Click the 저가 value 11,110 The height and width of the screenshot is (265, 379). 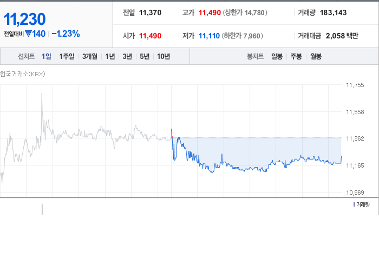pyautogui.click(x=209, y=36)
